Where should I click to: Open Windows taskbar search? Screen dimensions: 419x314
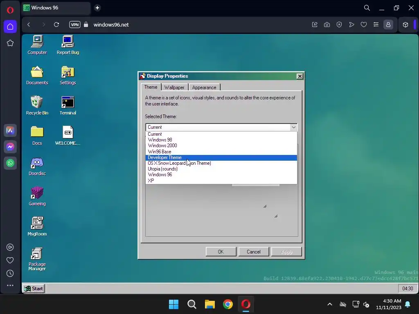[x=191, y=304]
